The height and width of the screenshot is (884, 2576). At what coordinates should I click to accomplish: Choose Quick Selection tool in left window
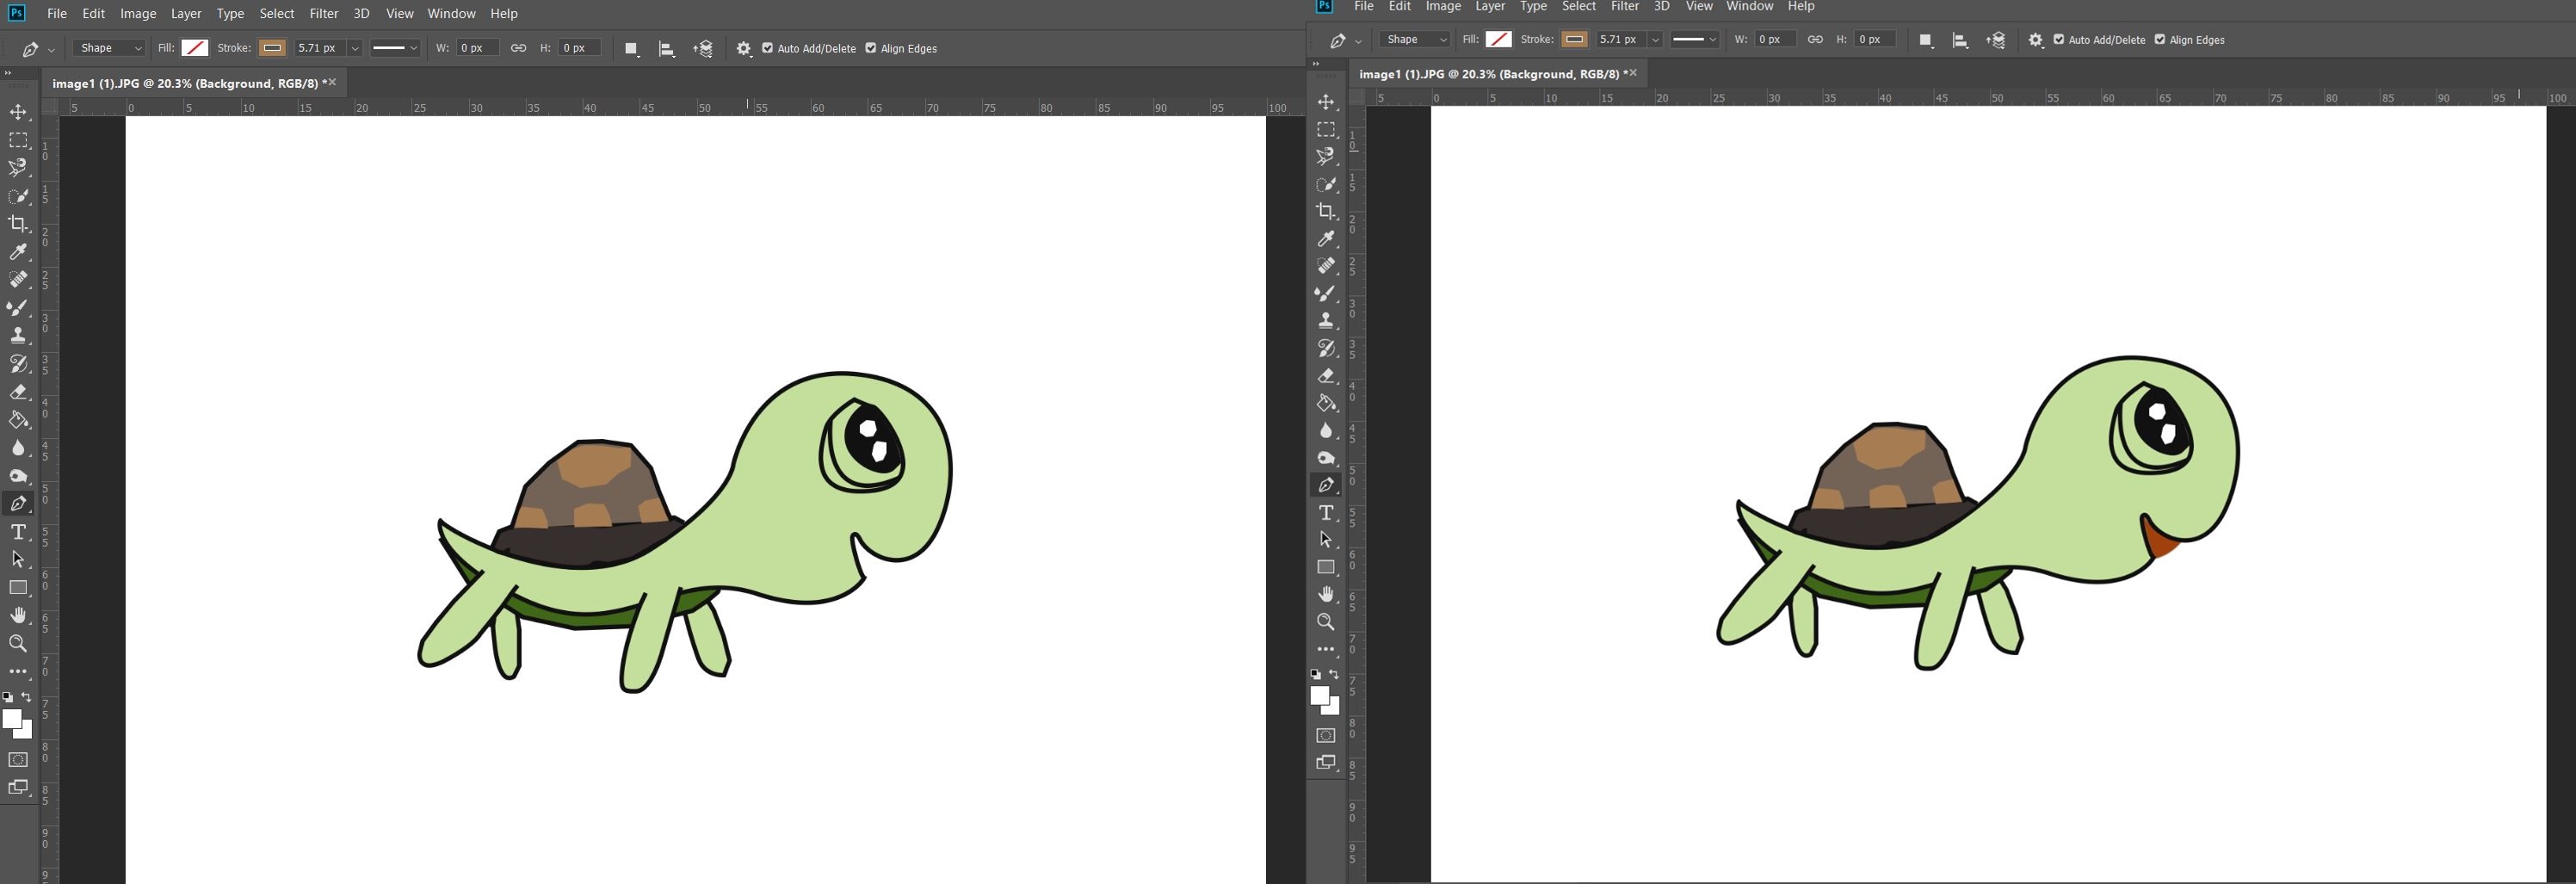coord(18,196)
